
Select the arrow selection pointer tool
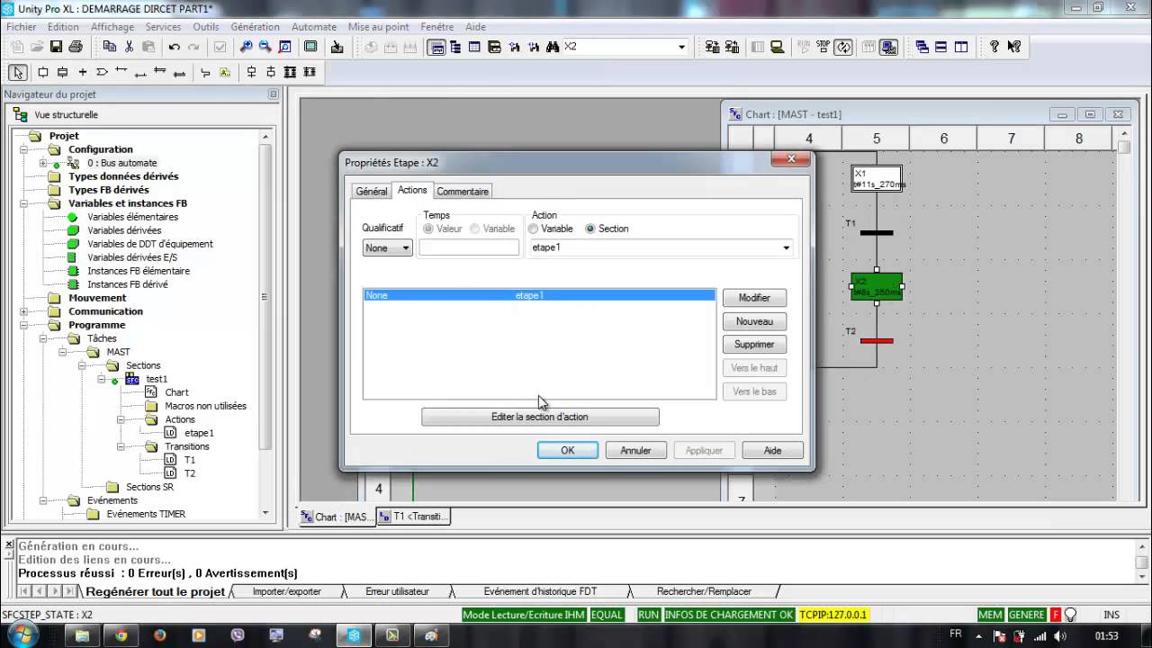[18, 72]
